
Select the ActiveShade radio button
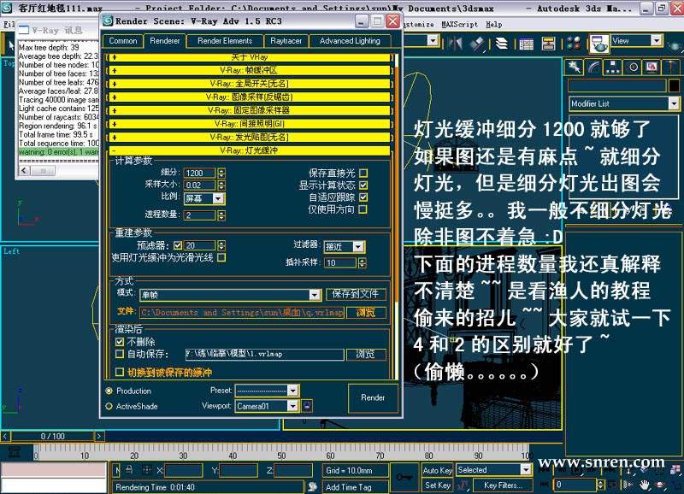109,406
